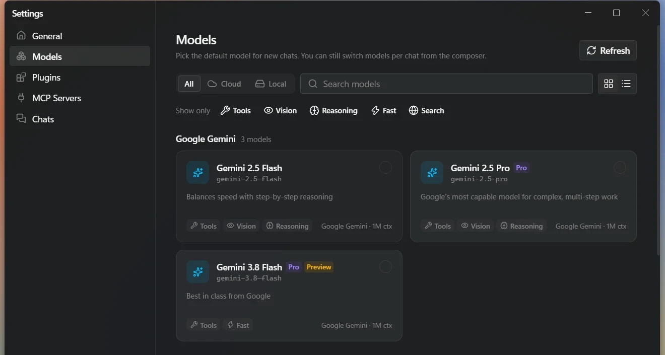
Task: Click the MCP Servers plug icon
Action: [x=21, y=98]
